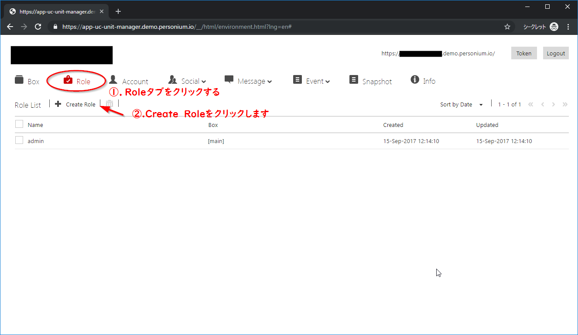Click the Snapshot icon
Image resolution: width=578 pixels, height=335 pixels.
[x=354, y=79]
